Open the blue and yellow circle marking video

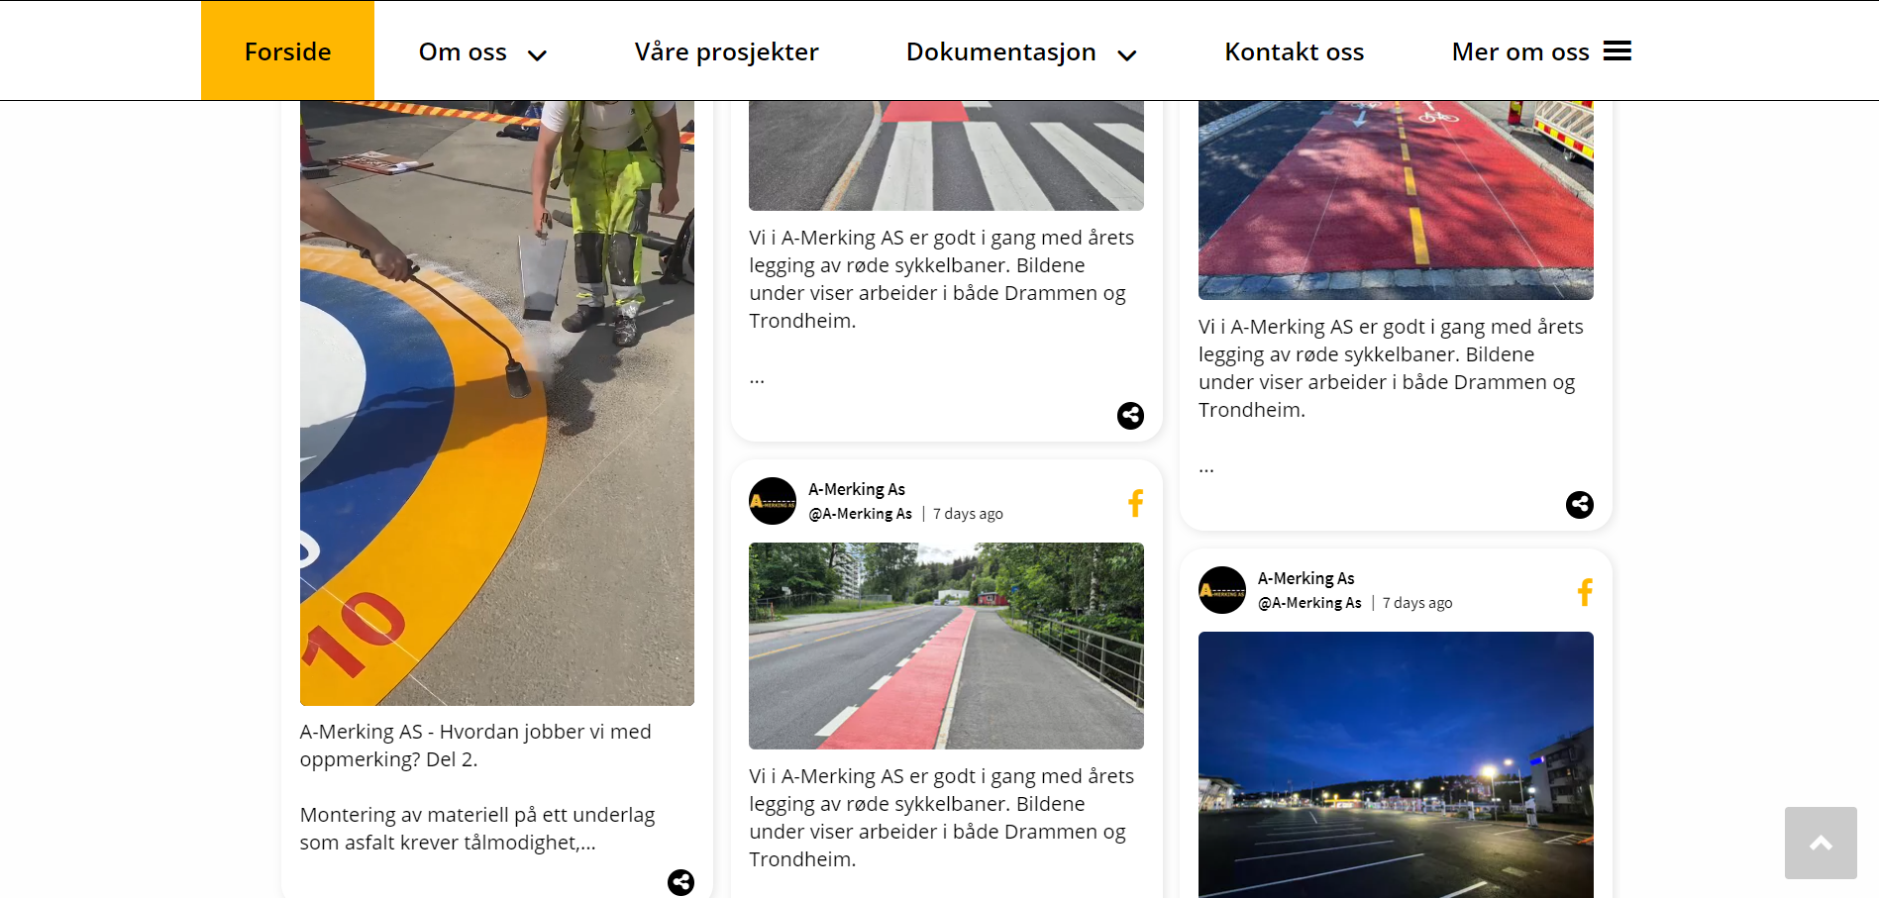click(x=497, y=403)
